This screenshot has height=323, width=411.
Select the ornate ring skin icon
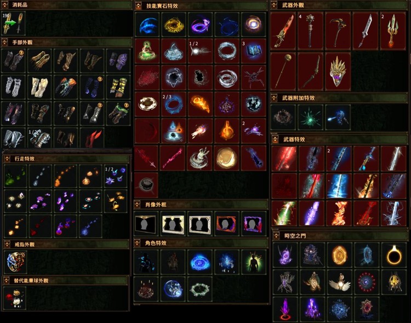click(x=15, y=262)
